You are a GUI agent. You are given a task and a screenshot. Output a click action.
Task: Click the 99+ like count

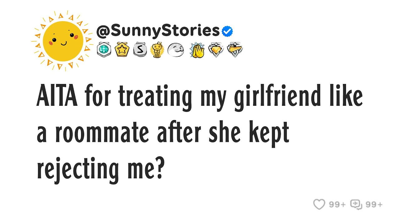pos(337,204)
